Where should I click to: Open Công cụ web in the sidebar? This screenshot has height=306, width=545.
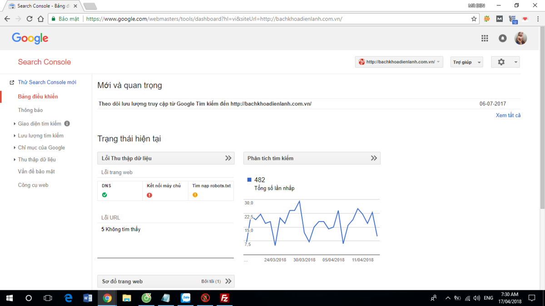pyautogui.click(x=33, y=185)
